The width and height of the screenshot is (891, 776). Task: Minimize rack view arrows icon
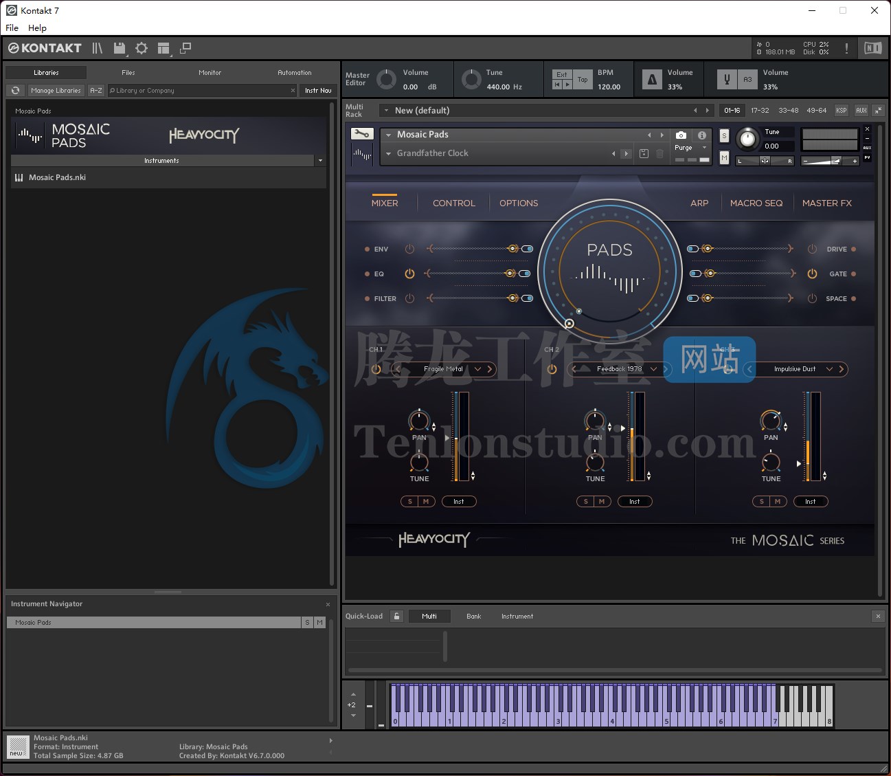point(879,110)
